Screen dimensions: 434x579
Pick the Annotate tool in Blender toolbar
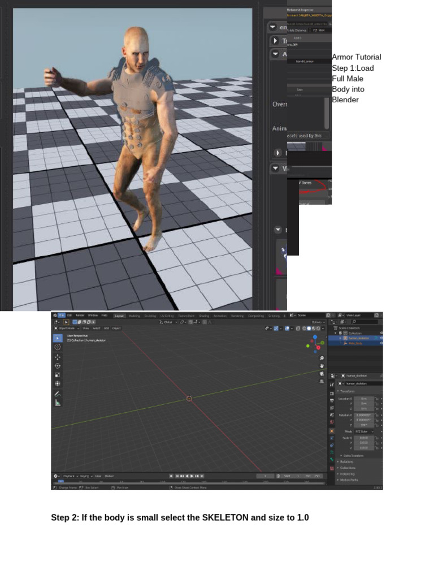coord(58,394)
